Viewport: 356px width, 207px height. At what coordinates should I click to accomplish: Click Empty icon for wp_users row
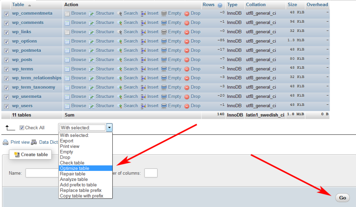pyautogui.click(x=164, y=106)
